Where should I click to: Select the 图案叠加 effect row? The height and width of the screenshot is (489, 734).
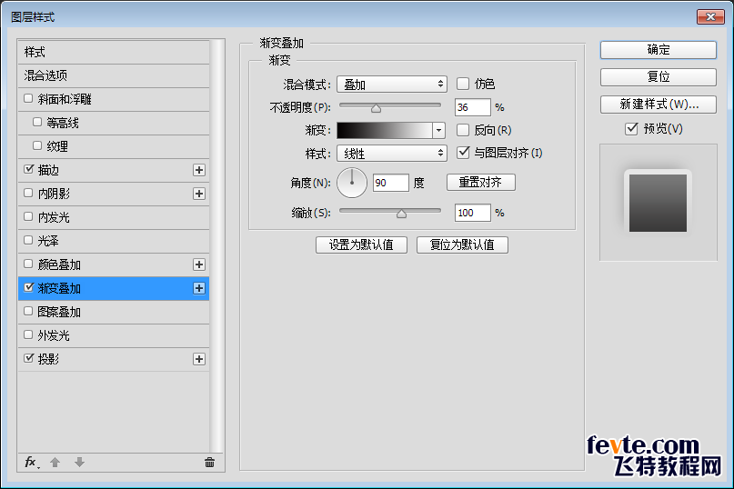pos(114,312)
